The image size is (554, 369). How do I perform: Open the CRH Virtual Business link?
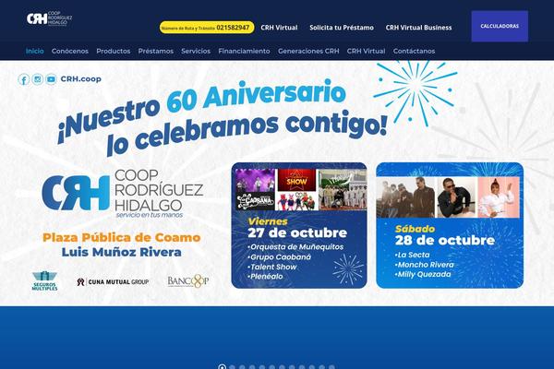pyautogui.click(x=418, y=28)
